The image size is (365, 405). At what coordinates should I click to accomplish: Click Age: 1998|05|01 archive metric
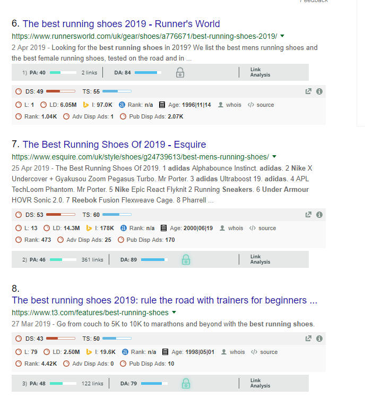(x=188, y=352)
